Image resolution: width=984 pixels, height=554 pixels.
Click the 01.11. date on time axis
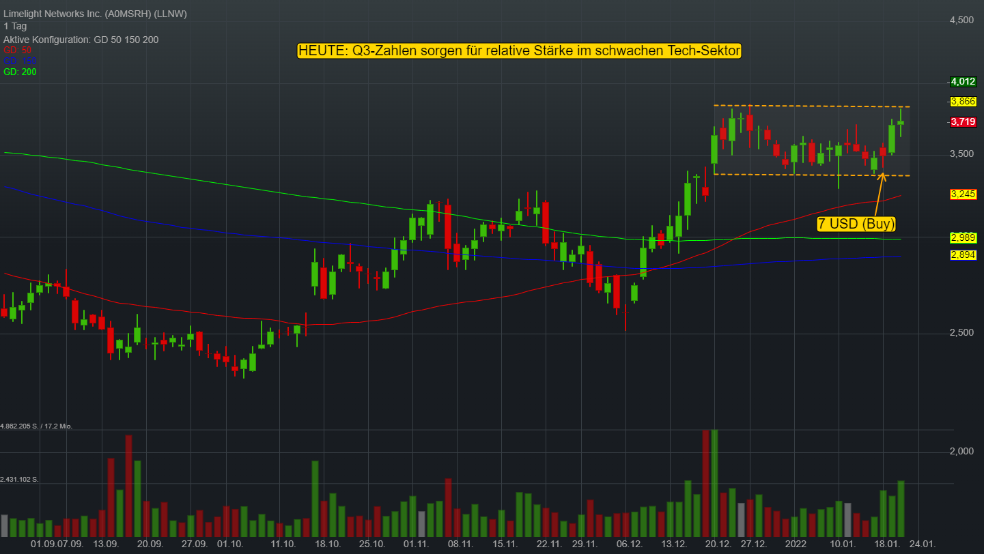click(x=417, y=544)
